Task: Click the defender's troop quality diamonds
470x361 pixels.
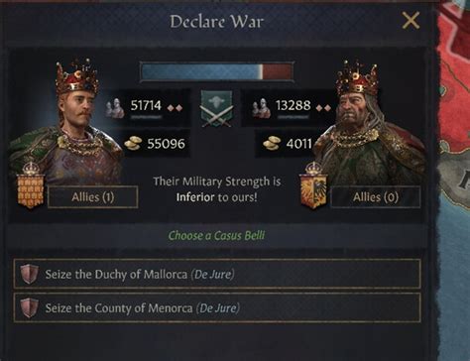Action: [323, 108]
